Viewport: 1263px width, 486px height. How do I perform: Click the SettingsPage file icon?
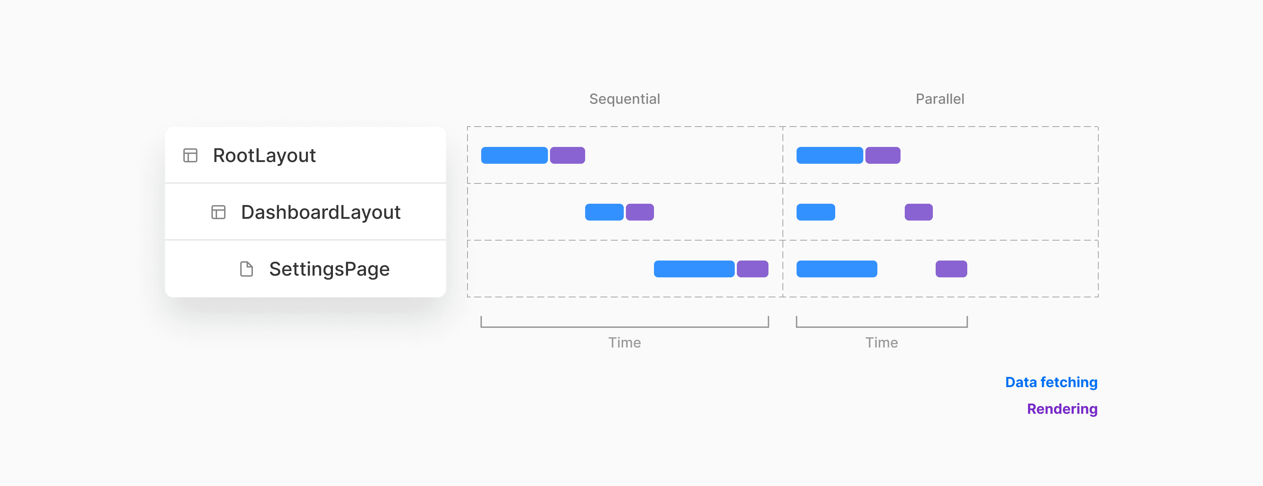point(247,269)
